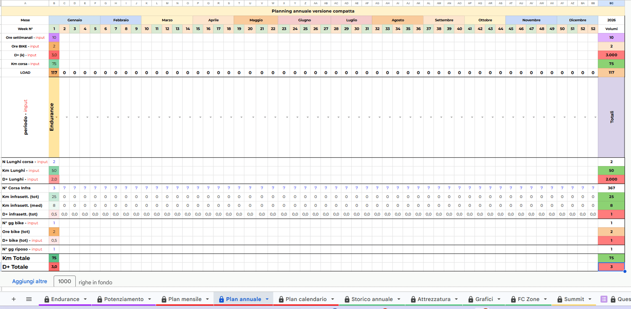631x309 pixels.
Task: Open the Potenziamento tab's dropdown arrow
Action: pos(150,299)
